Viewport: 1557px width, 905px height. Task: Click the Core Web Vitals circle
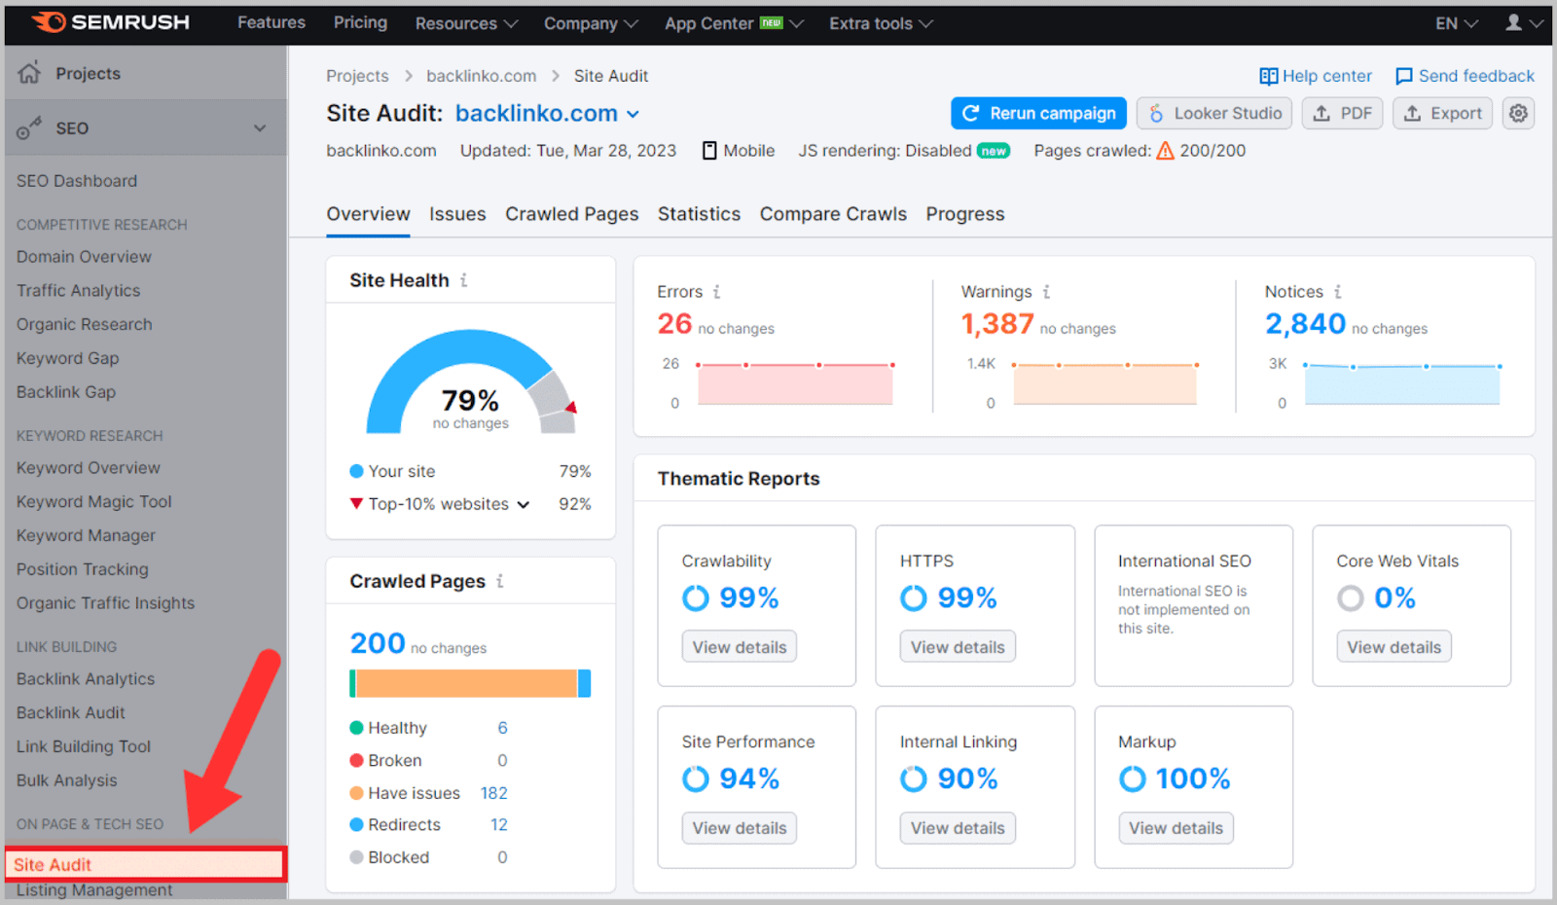point(1351,597)
